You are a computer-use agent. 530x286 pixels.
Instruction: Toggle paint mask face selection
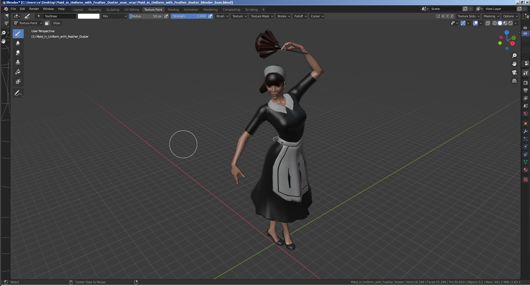tap(47, 23)
